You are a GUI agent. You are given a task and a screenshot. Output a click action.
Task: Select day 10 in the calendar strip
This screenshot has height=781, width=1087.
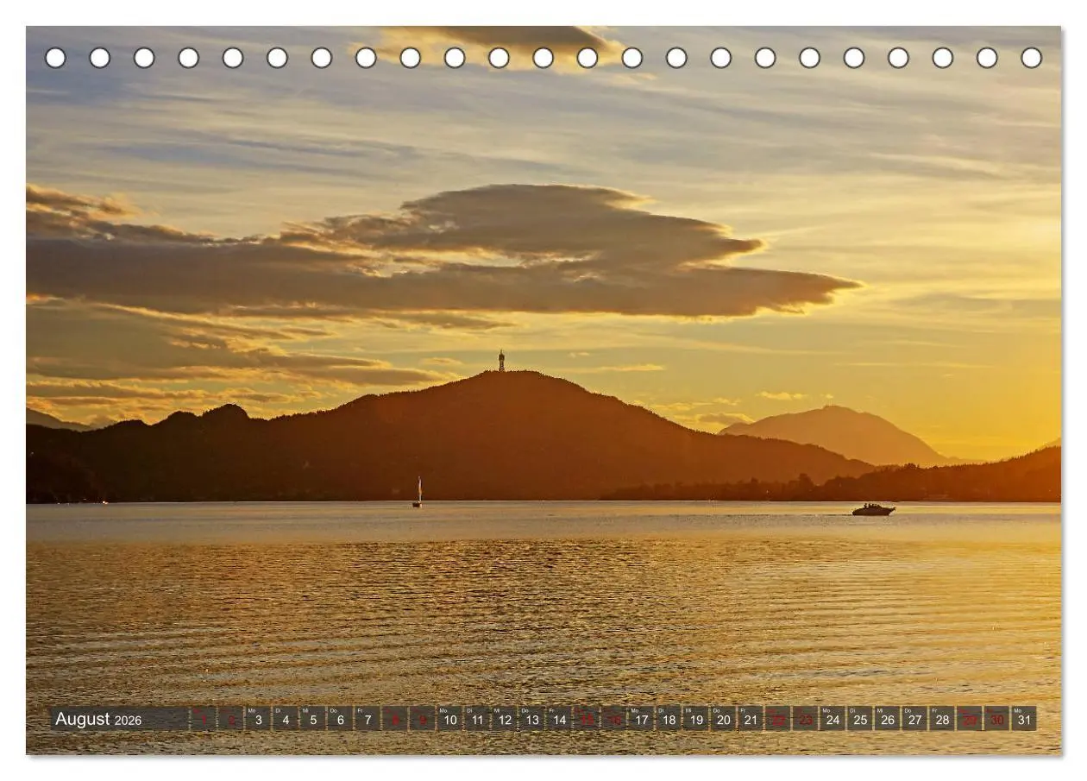tap(450, 719)
